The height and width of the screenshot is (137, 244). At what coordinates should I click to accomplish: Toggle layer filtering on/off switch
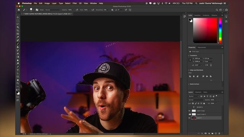coord(217,96)
